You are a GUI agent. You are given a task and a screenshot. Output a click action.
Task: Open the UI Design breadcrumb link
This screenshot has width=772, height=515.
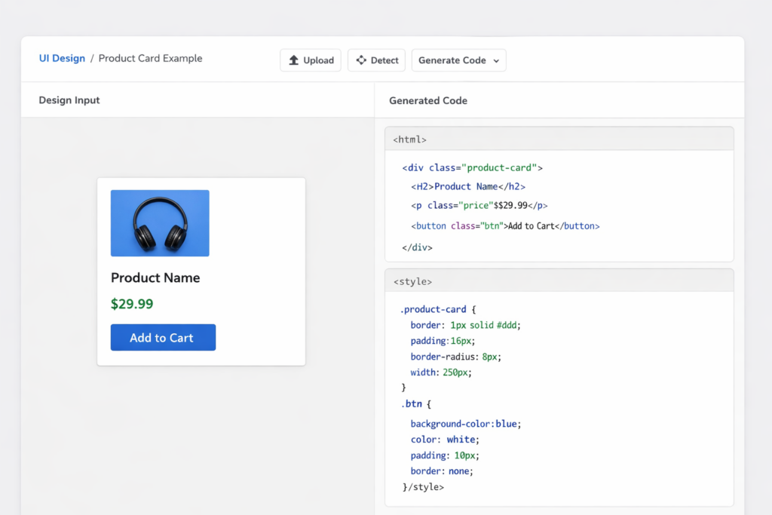tap(62, 58)
